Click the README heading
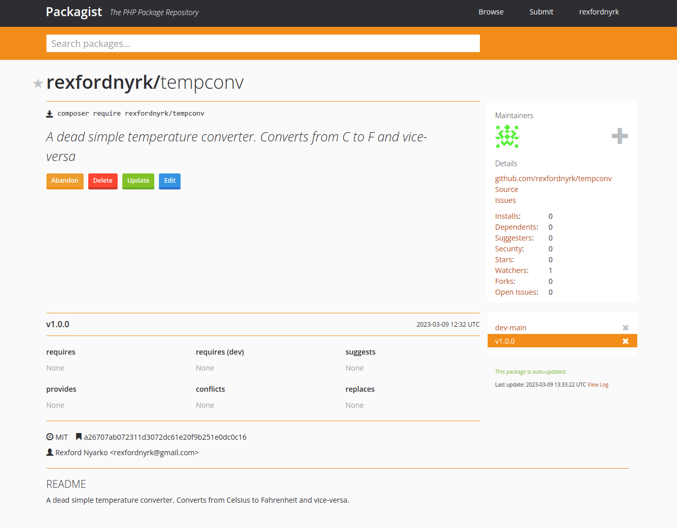Image resolution: width=677 pixels, height=528 pixels. click(x=66, y=484)
